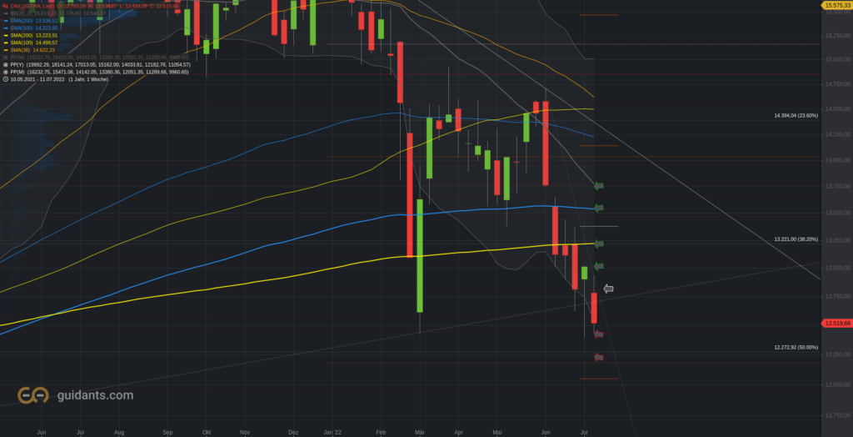Click the DAX candlestick chart-type icon
This screenshot has height=437, width=853.
coord(6,6)
